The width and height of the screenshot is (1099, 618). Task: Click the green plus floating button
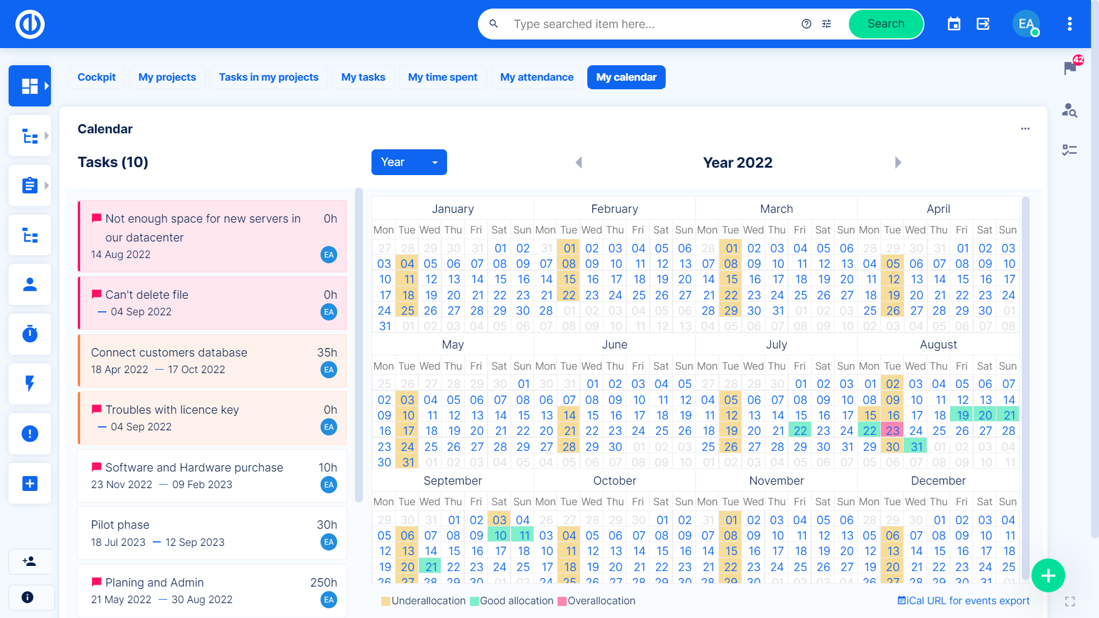1047,576
